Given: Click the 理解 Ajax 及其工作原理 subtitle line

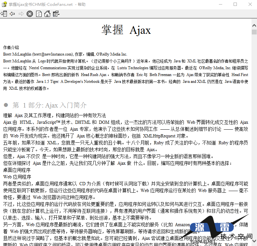Looking at the screenshot, I should click(55, 116).
